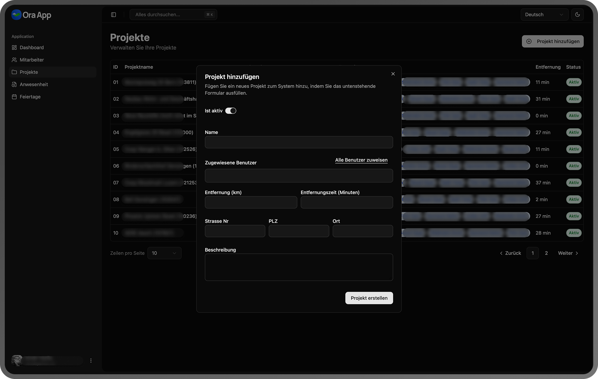Toggle the Ist aktiv switch
Image resolution: width=598 pixels, height=379 pixels.
tap(230, 111)
